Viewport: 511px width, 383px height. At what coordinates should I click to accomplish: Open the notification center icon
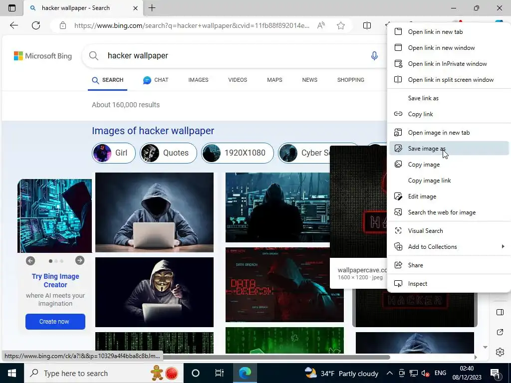coord(495,373)
